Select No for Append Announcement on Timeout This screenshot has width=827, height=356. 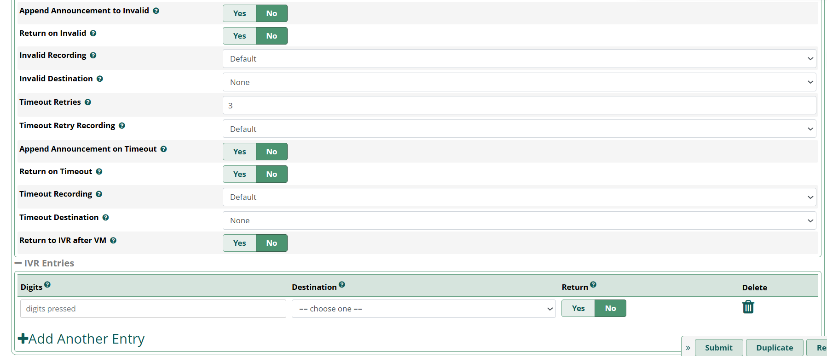tap(272, 152)
